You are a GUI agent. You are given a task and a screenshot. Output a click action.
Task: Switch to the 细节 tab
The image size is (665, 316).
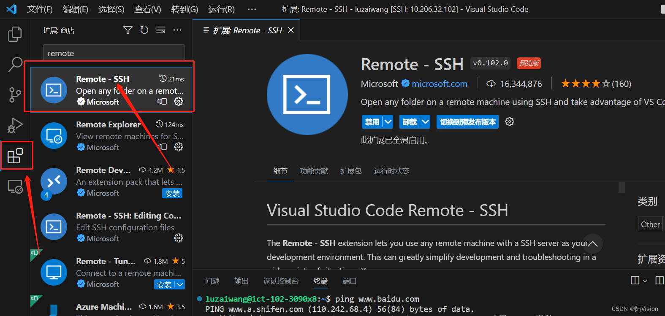coord(280,171)
